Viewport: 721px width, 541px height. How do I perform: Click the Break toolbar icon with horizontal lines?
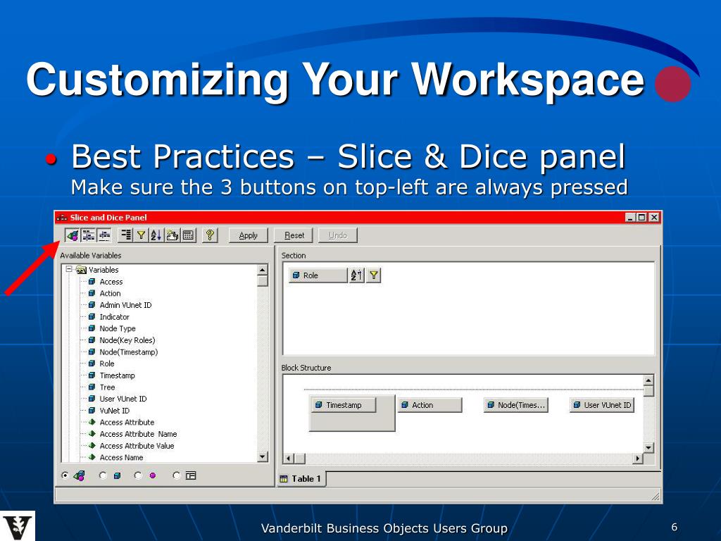[x=125, y=235]
